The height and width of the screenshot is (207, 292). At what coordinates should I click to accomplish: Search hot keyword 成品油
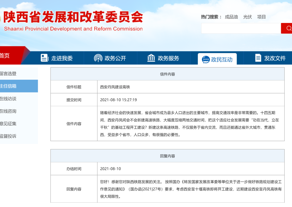point(231,17)
